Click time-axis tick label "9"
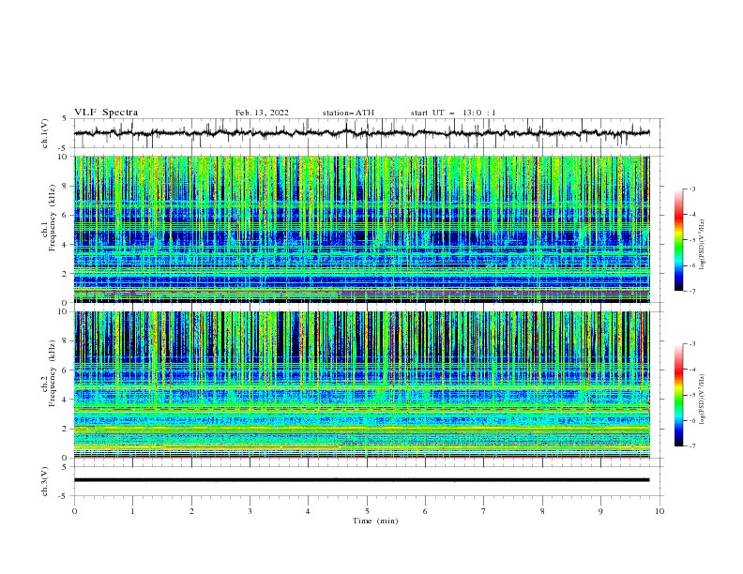The image size is (743, 574). pyautogui.click(x=600, y=511)
